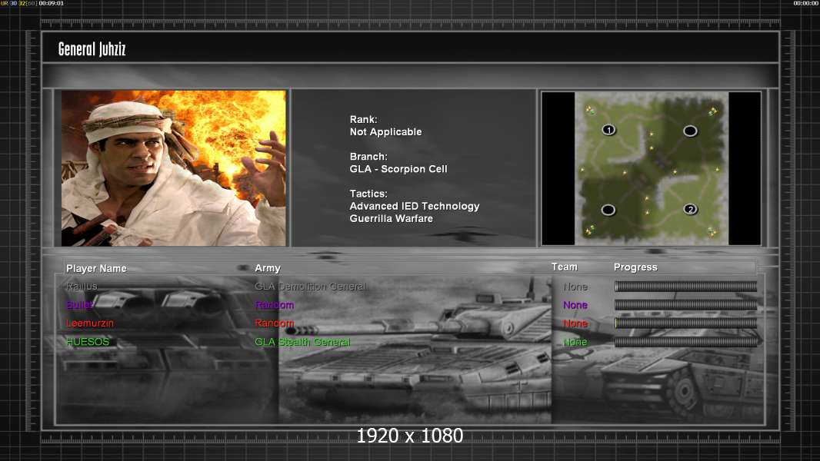Click the map preview thumbnail
This screenshot has width=820, height=461.
tap(651, 168)
